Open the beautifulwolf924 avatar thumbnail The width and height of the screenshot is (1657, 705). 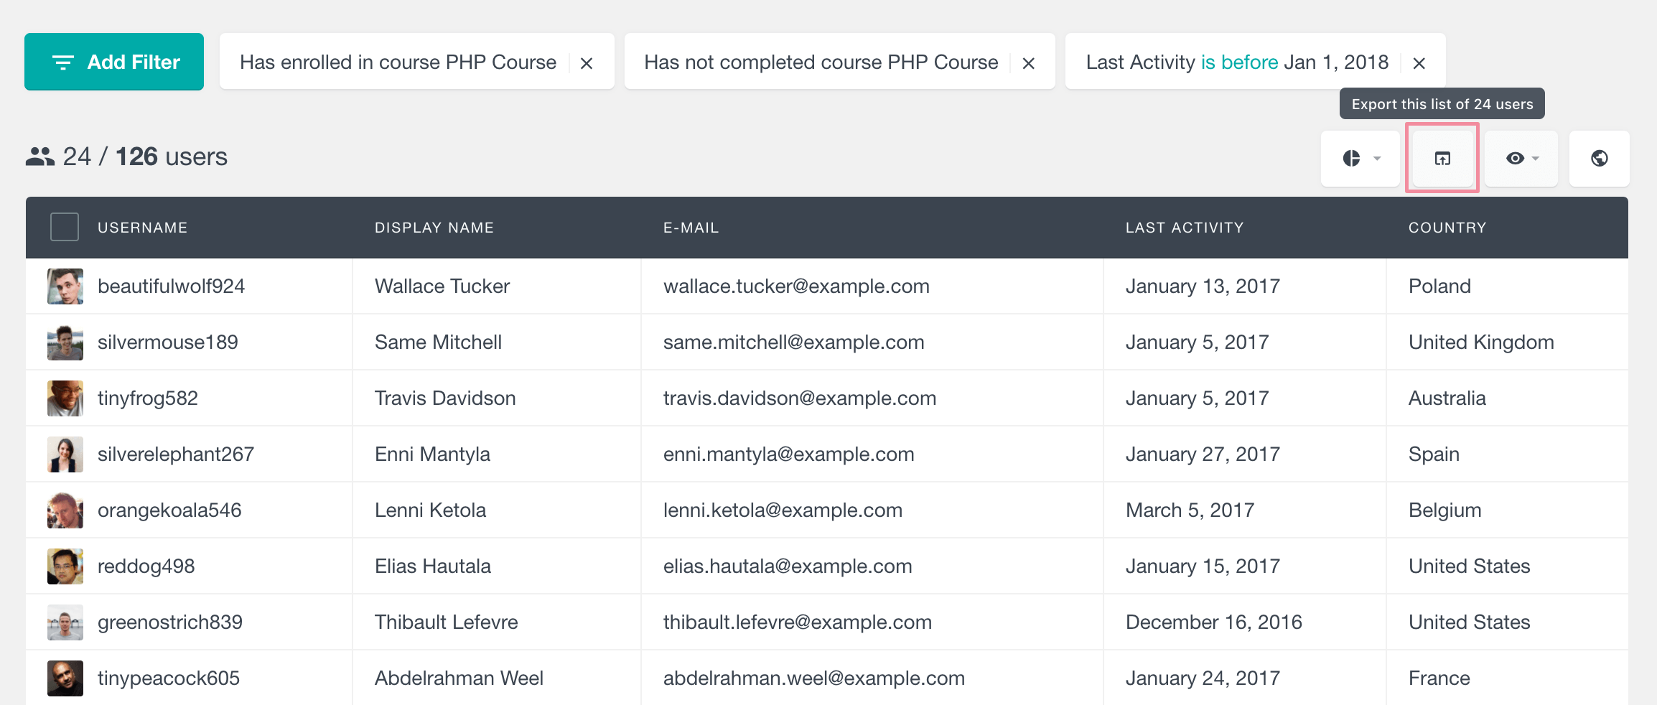(x=65, y=286)
